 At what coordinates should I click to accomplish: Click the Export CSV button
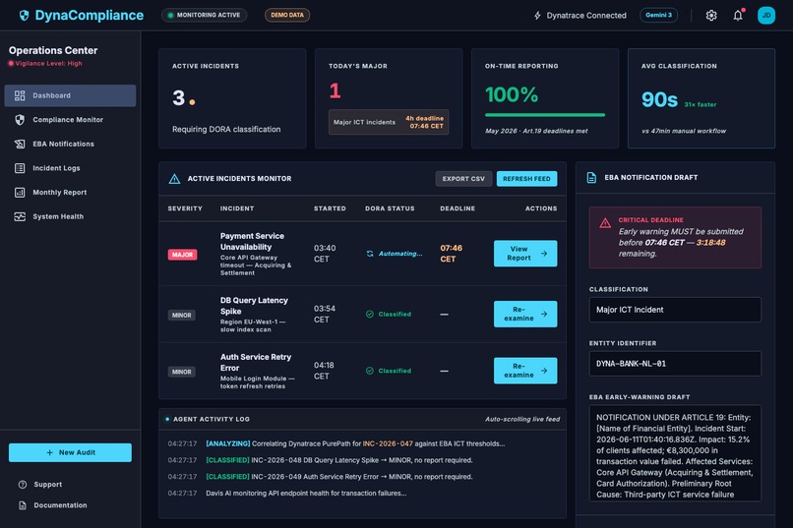[x=463, y=179]
